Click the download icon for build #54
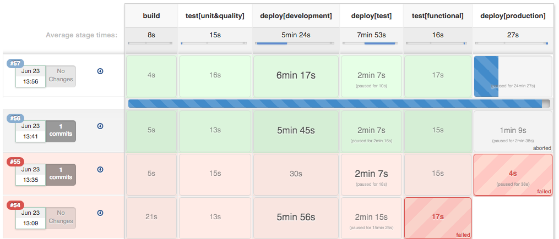The height and width of the screenshot is (239, 559). coord(100,213)
